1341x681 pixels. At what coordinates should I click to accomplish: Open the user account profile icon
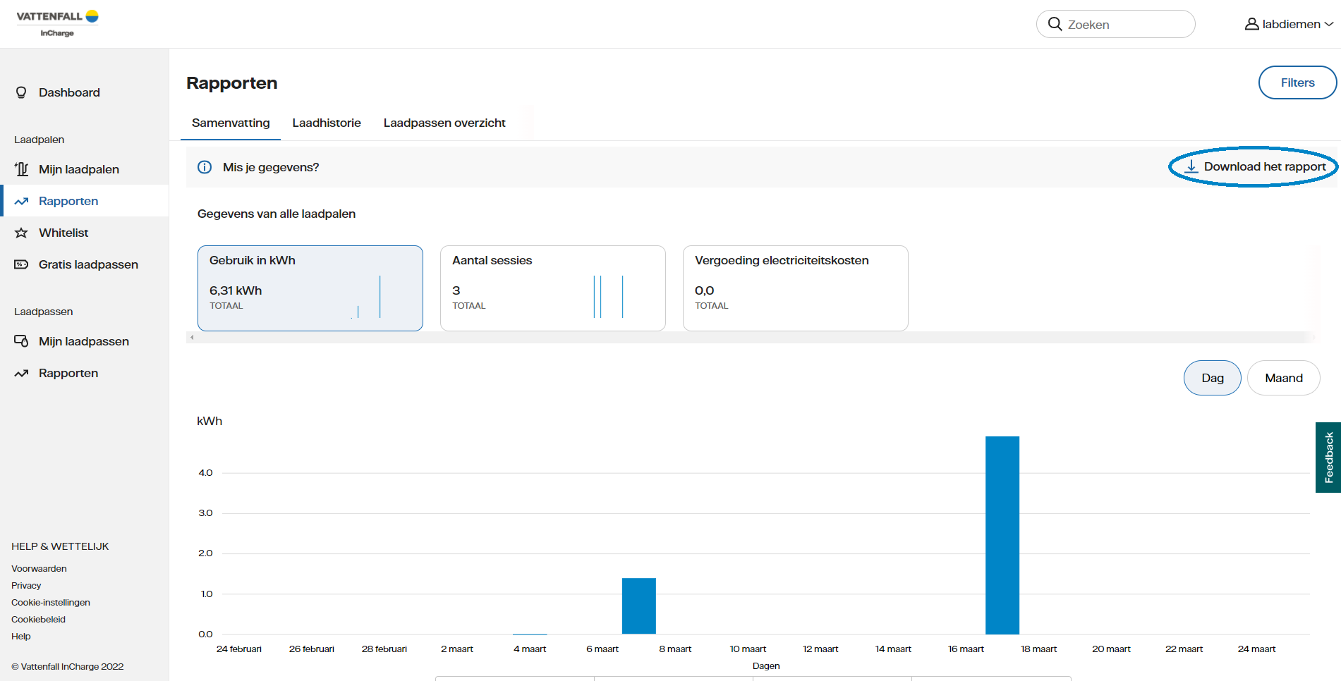point(1252,23)
